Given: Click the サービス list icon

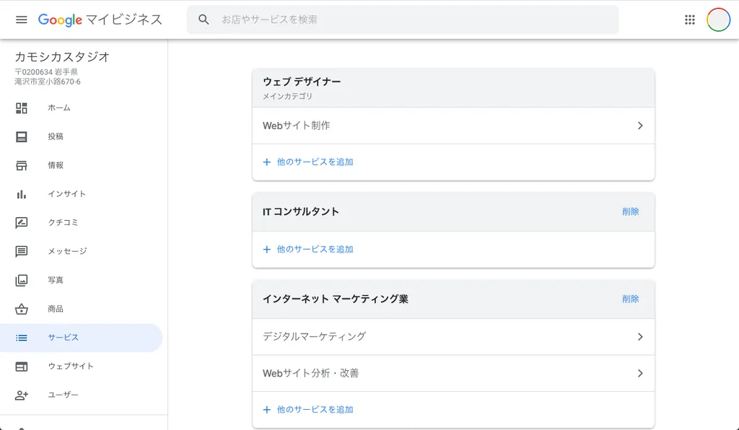Looking at the screenshot, I should pos(21,338).
